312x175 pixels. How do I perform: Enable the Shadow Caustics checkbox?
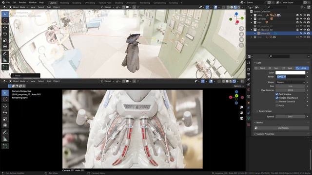[277, 102]
